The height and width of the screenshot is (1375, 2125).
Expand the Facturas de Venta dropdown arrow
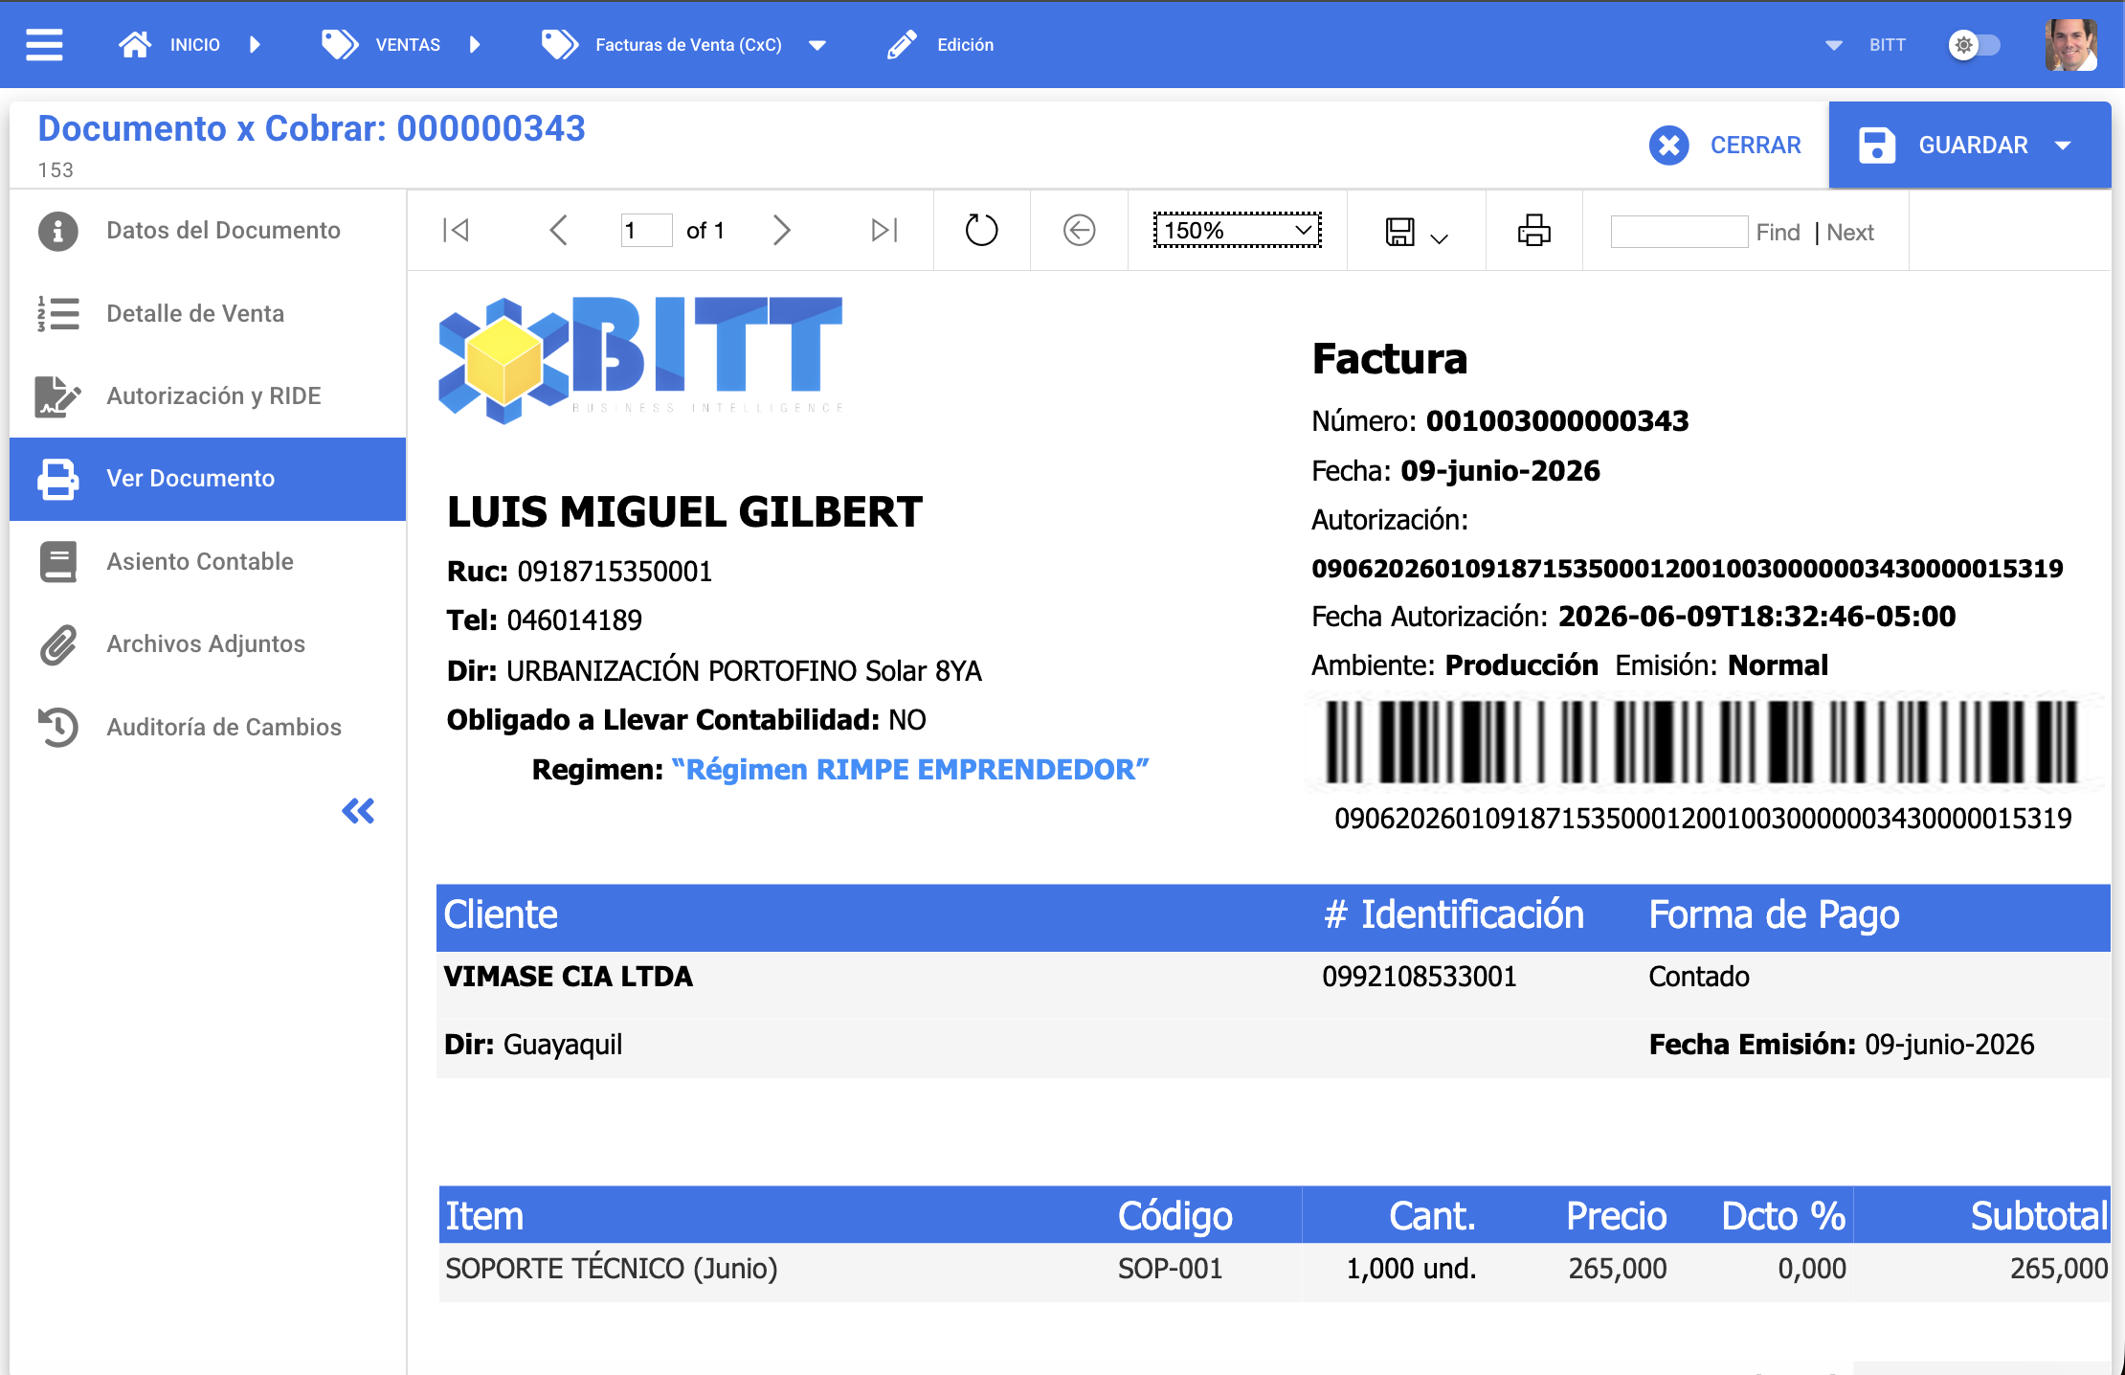click(x=817, y=45)
